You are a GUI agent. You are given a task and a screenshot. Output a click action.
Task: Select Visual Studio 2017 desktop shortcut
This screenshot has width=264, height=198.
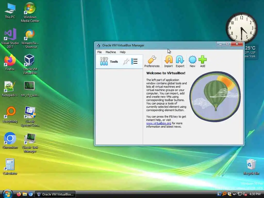(10, 38)
